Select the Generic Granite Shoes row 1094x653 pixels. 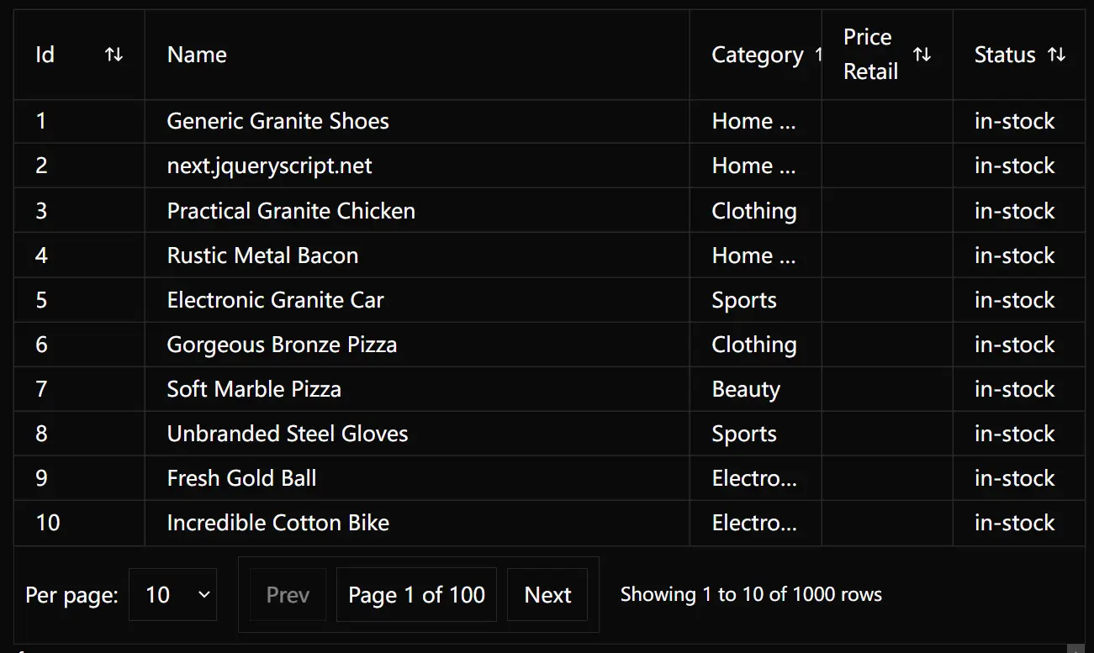click(549, 121)
